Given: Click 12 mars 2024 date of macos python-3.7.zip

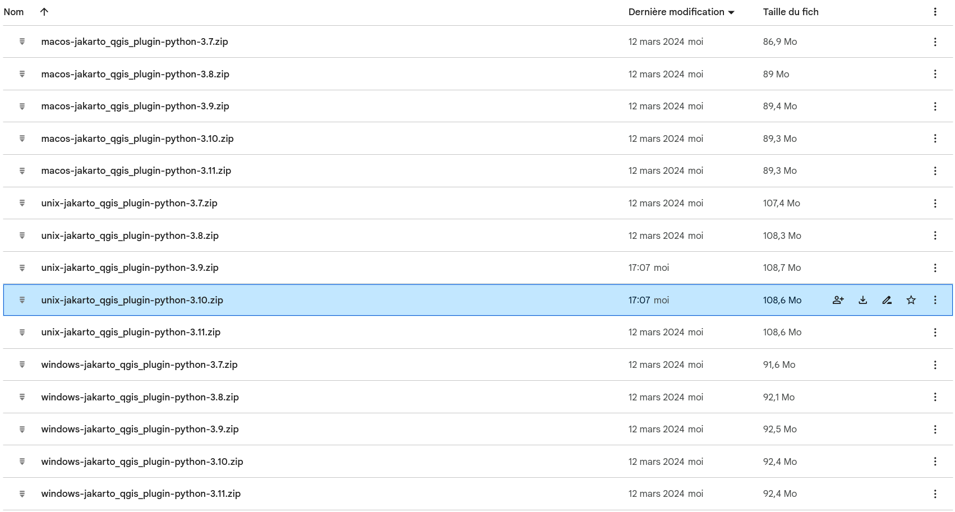Looking at the screenshot, I should coord(656,41).
